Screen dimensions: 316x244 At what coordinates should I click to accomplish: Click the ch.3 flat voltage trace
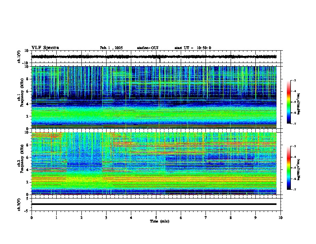154,204
